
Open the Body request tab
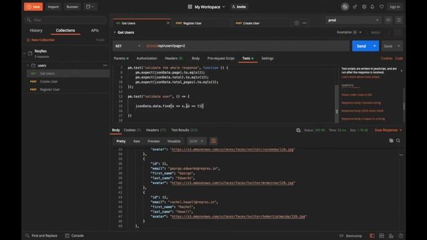tap(195, 59)
